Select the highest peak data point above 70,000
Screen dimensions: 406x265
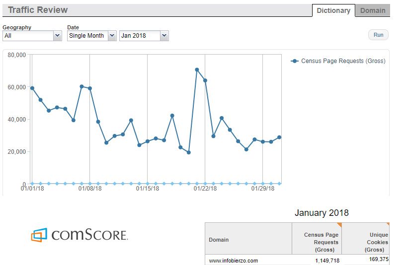point(197,69)
